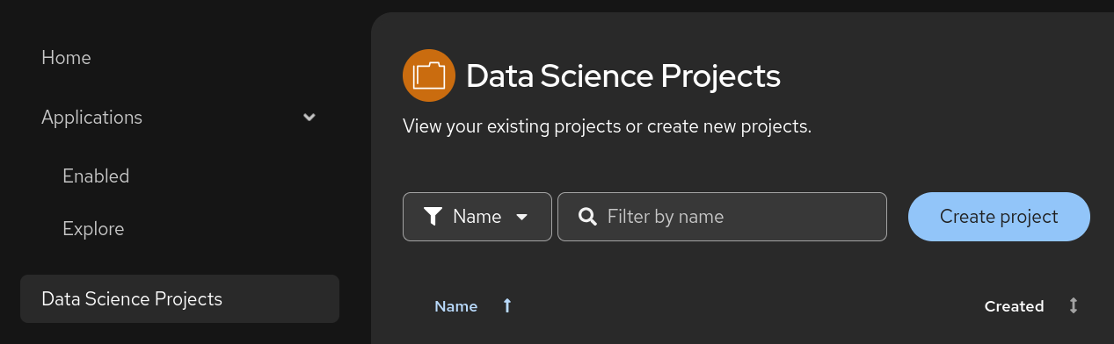This screenshot has height=344, width=1114.
Task: Select Data Science Projects in sidebar
Action: point(179,299)
